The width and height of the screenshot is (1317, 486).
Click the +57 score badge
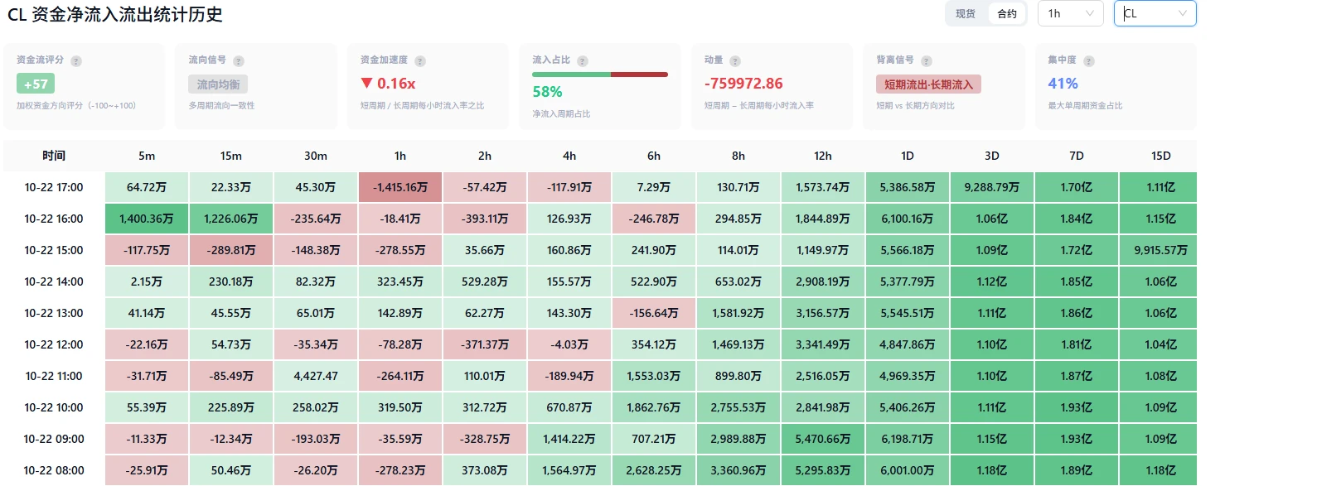pyautogui.click(x=36, y=84)
